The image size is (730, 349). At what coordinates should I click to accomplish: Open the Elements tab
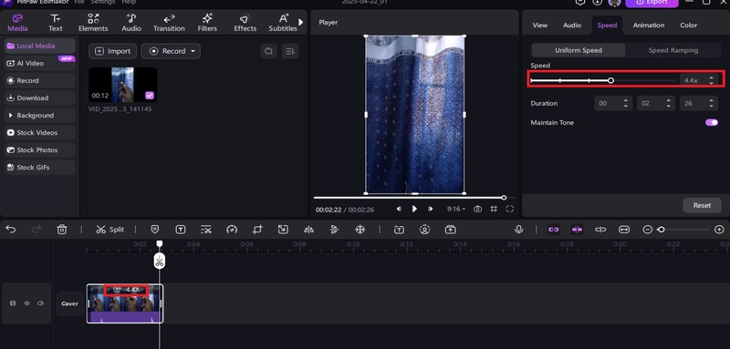click(x=93, y=23)
